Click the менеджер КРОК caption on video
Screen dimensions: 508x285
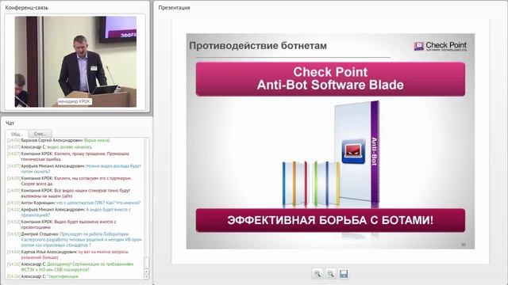click(75, 101)
